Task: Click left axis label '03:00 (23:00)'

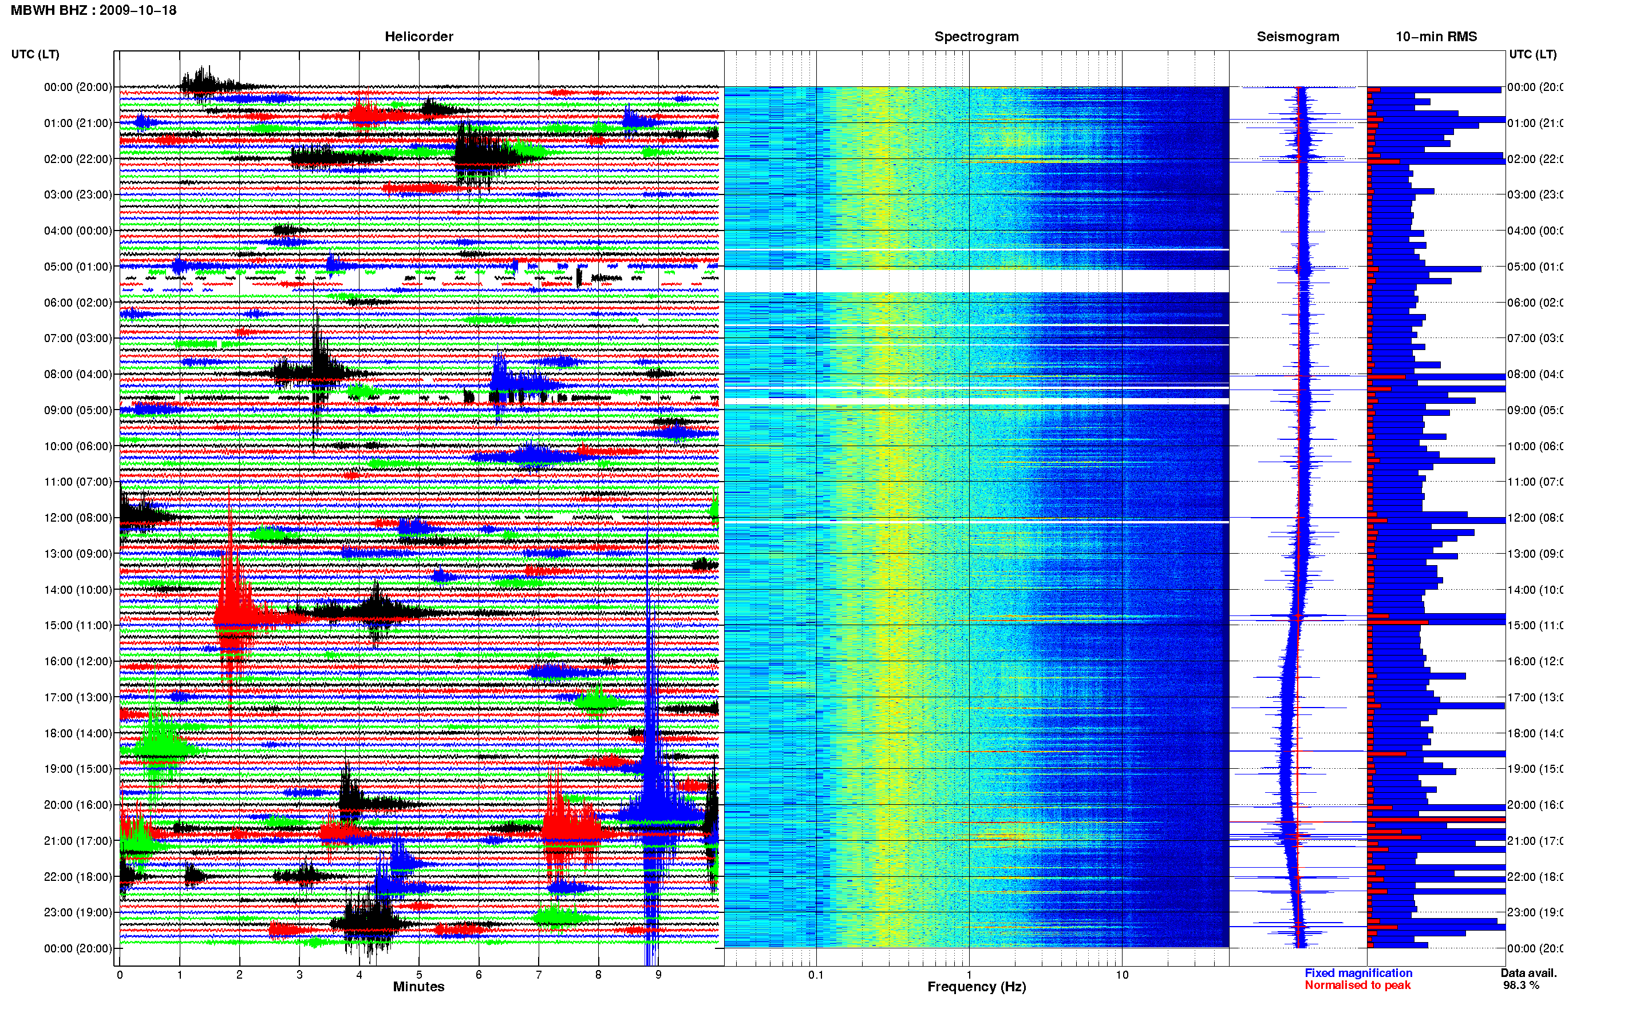Action: tap(78, 194)
